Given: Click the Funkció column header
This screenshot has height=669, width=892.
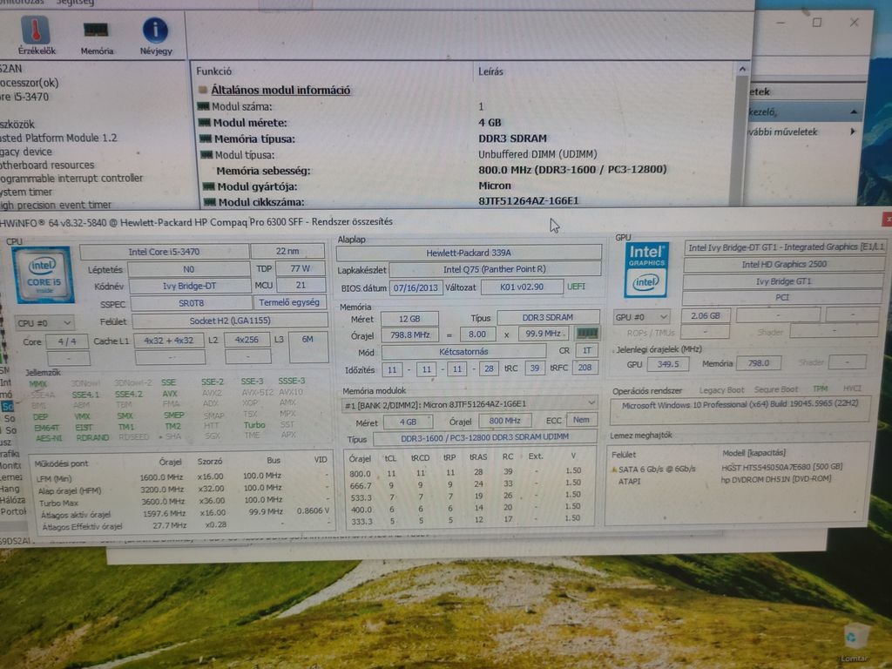Looking at the screenshot, I should click(x=213, y=71).
